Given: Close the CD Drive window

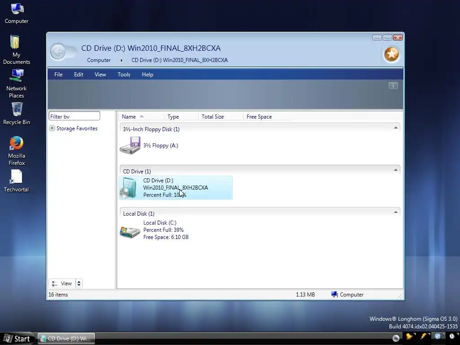Looking at the screenshot, I should (398, 38).
